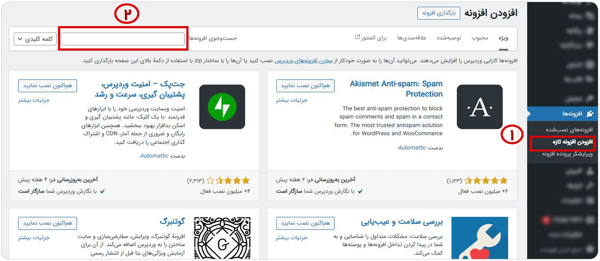Click the آخرین به‌روزرسانی در: ۴ هفته پیش text

coord(58,179)
